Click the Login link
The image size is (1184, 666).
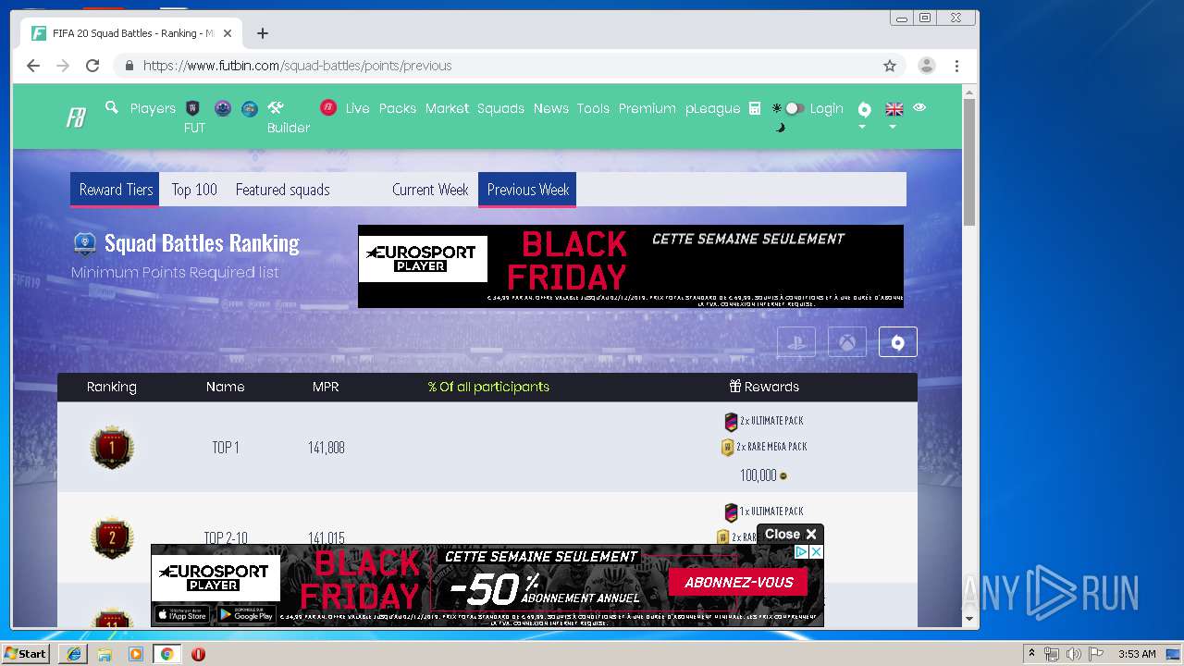click(x=826, y=108)
